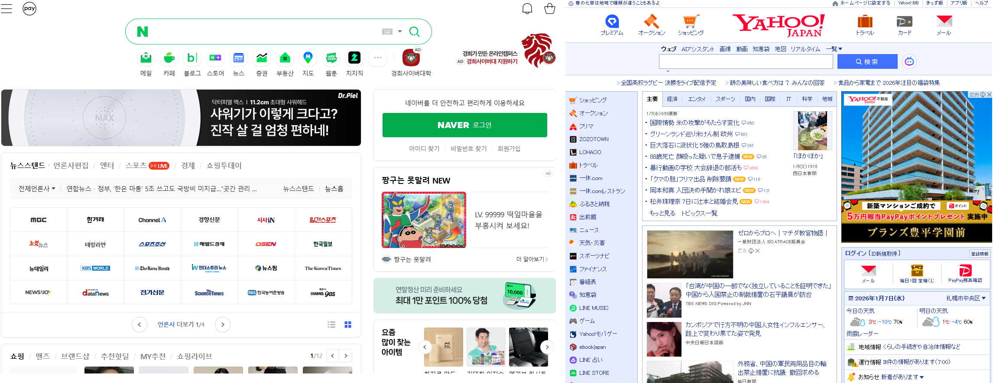This screenshot has width=993, height=383.
Task: Open Naver 스토어 store shortcut icon
Action: (x=215, y=58)
